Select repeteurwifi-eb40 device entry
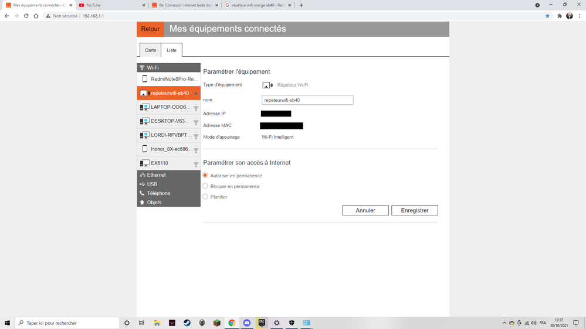This screenshot has height=329, width=586. [x=168, y=93]
